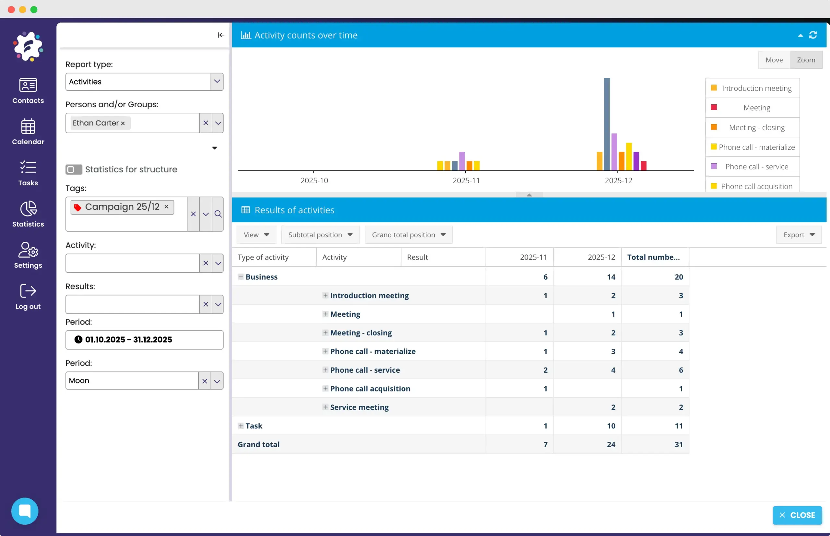830x536 pixels.
Task: Open the Calendar sidebar icon
Action: pyautogui.click(x=28, y=132)
